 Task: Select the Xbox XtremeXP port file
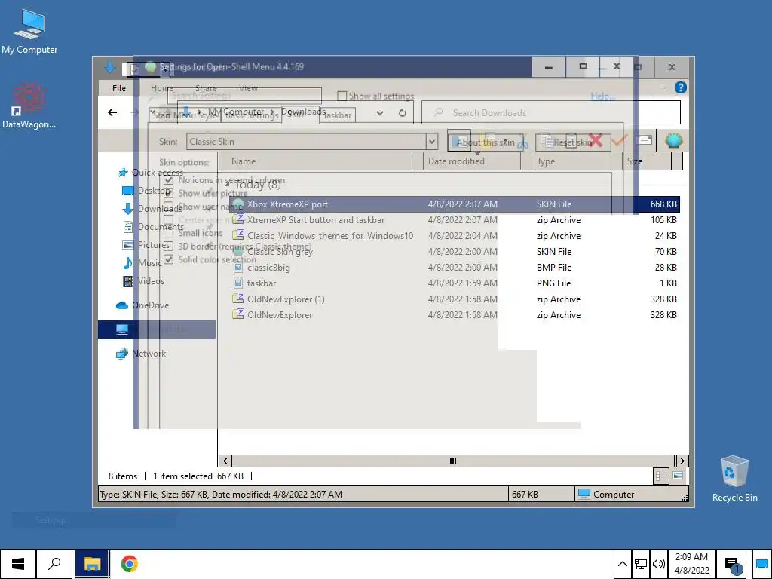pos(455,204)
